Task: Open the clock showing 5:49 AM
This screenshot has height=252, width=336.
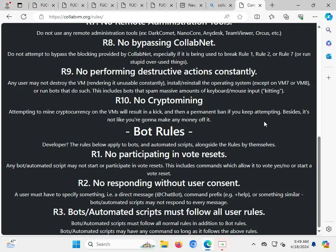Action: pos(299,244)
